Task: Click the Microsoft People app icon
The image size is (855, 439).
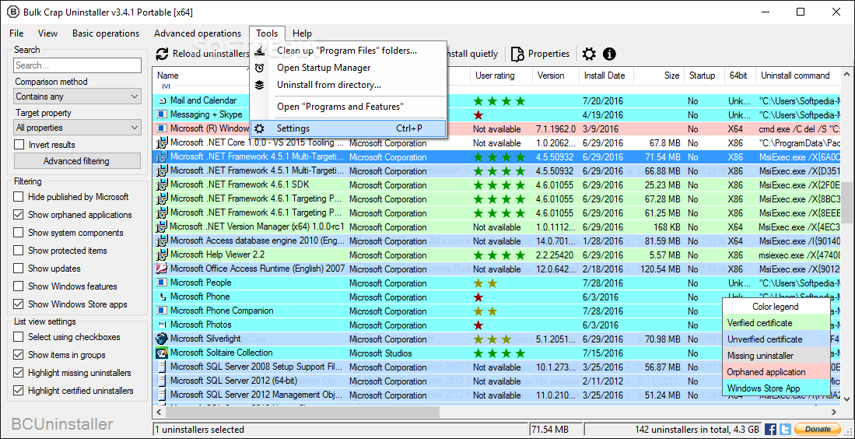Action: 161,283
